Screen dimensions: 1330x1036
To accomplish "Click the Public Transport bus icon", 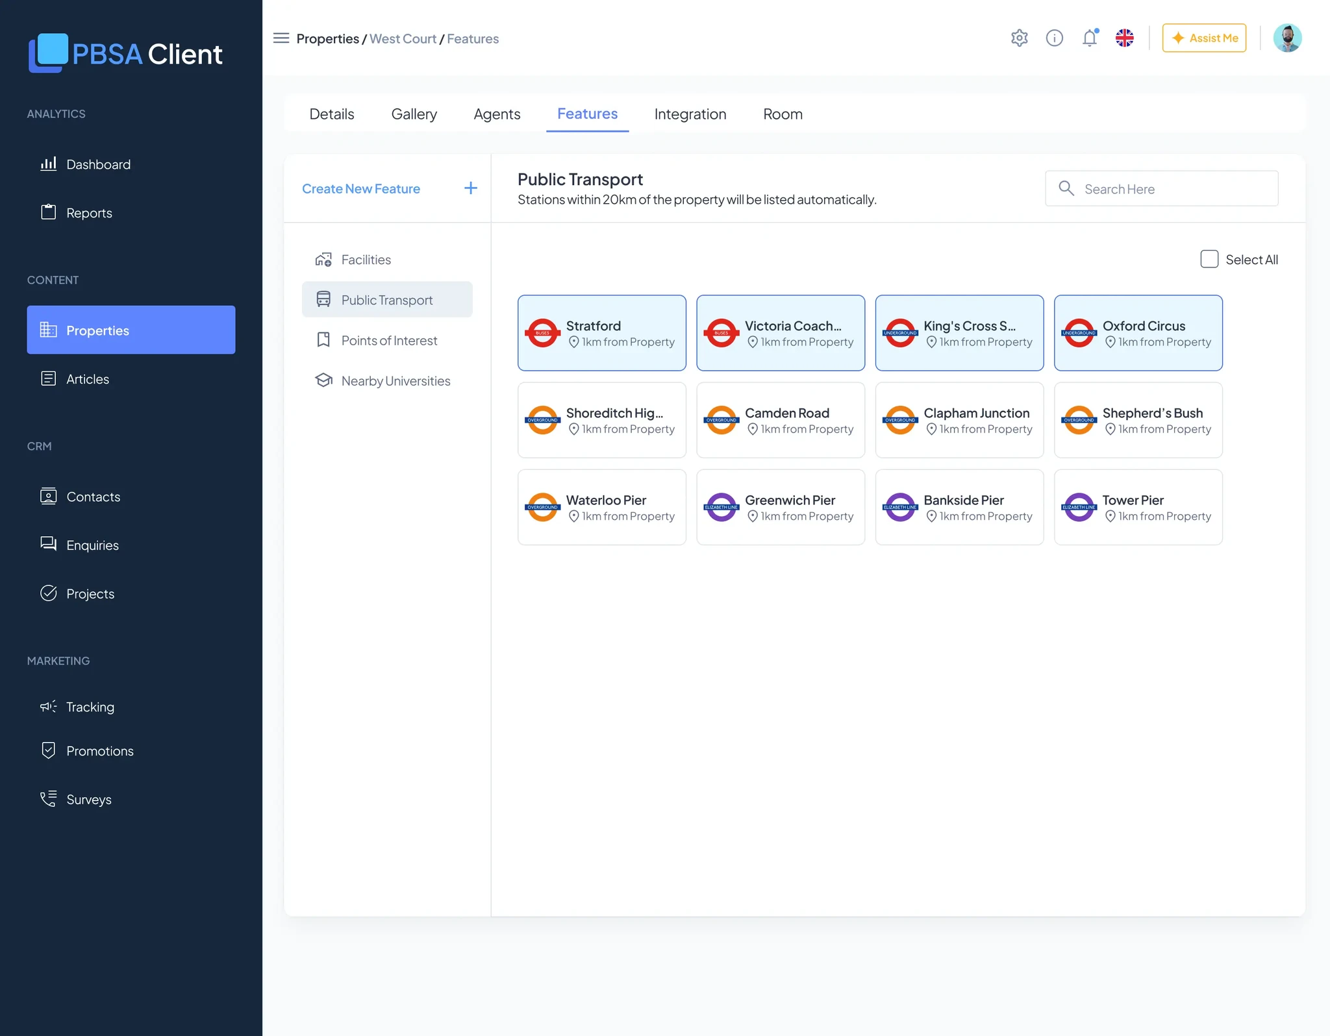I will pos(323,299).
